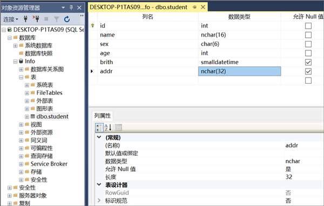Toggle Allow Null checkbox for the brith column
The width and height of the screenshot is (324, 206).
(308, 62)
